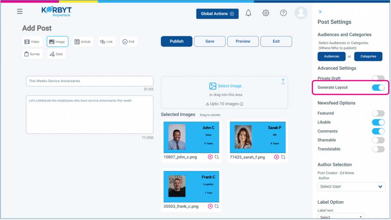Collapse the Post Settings panel

(x=320, y=12)
